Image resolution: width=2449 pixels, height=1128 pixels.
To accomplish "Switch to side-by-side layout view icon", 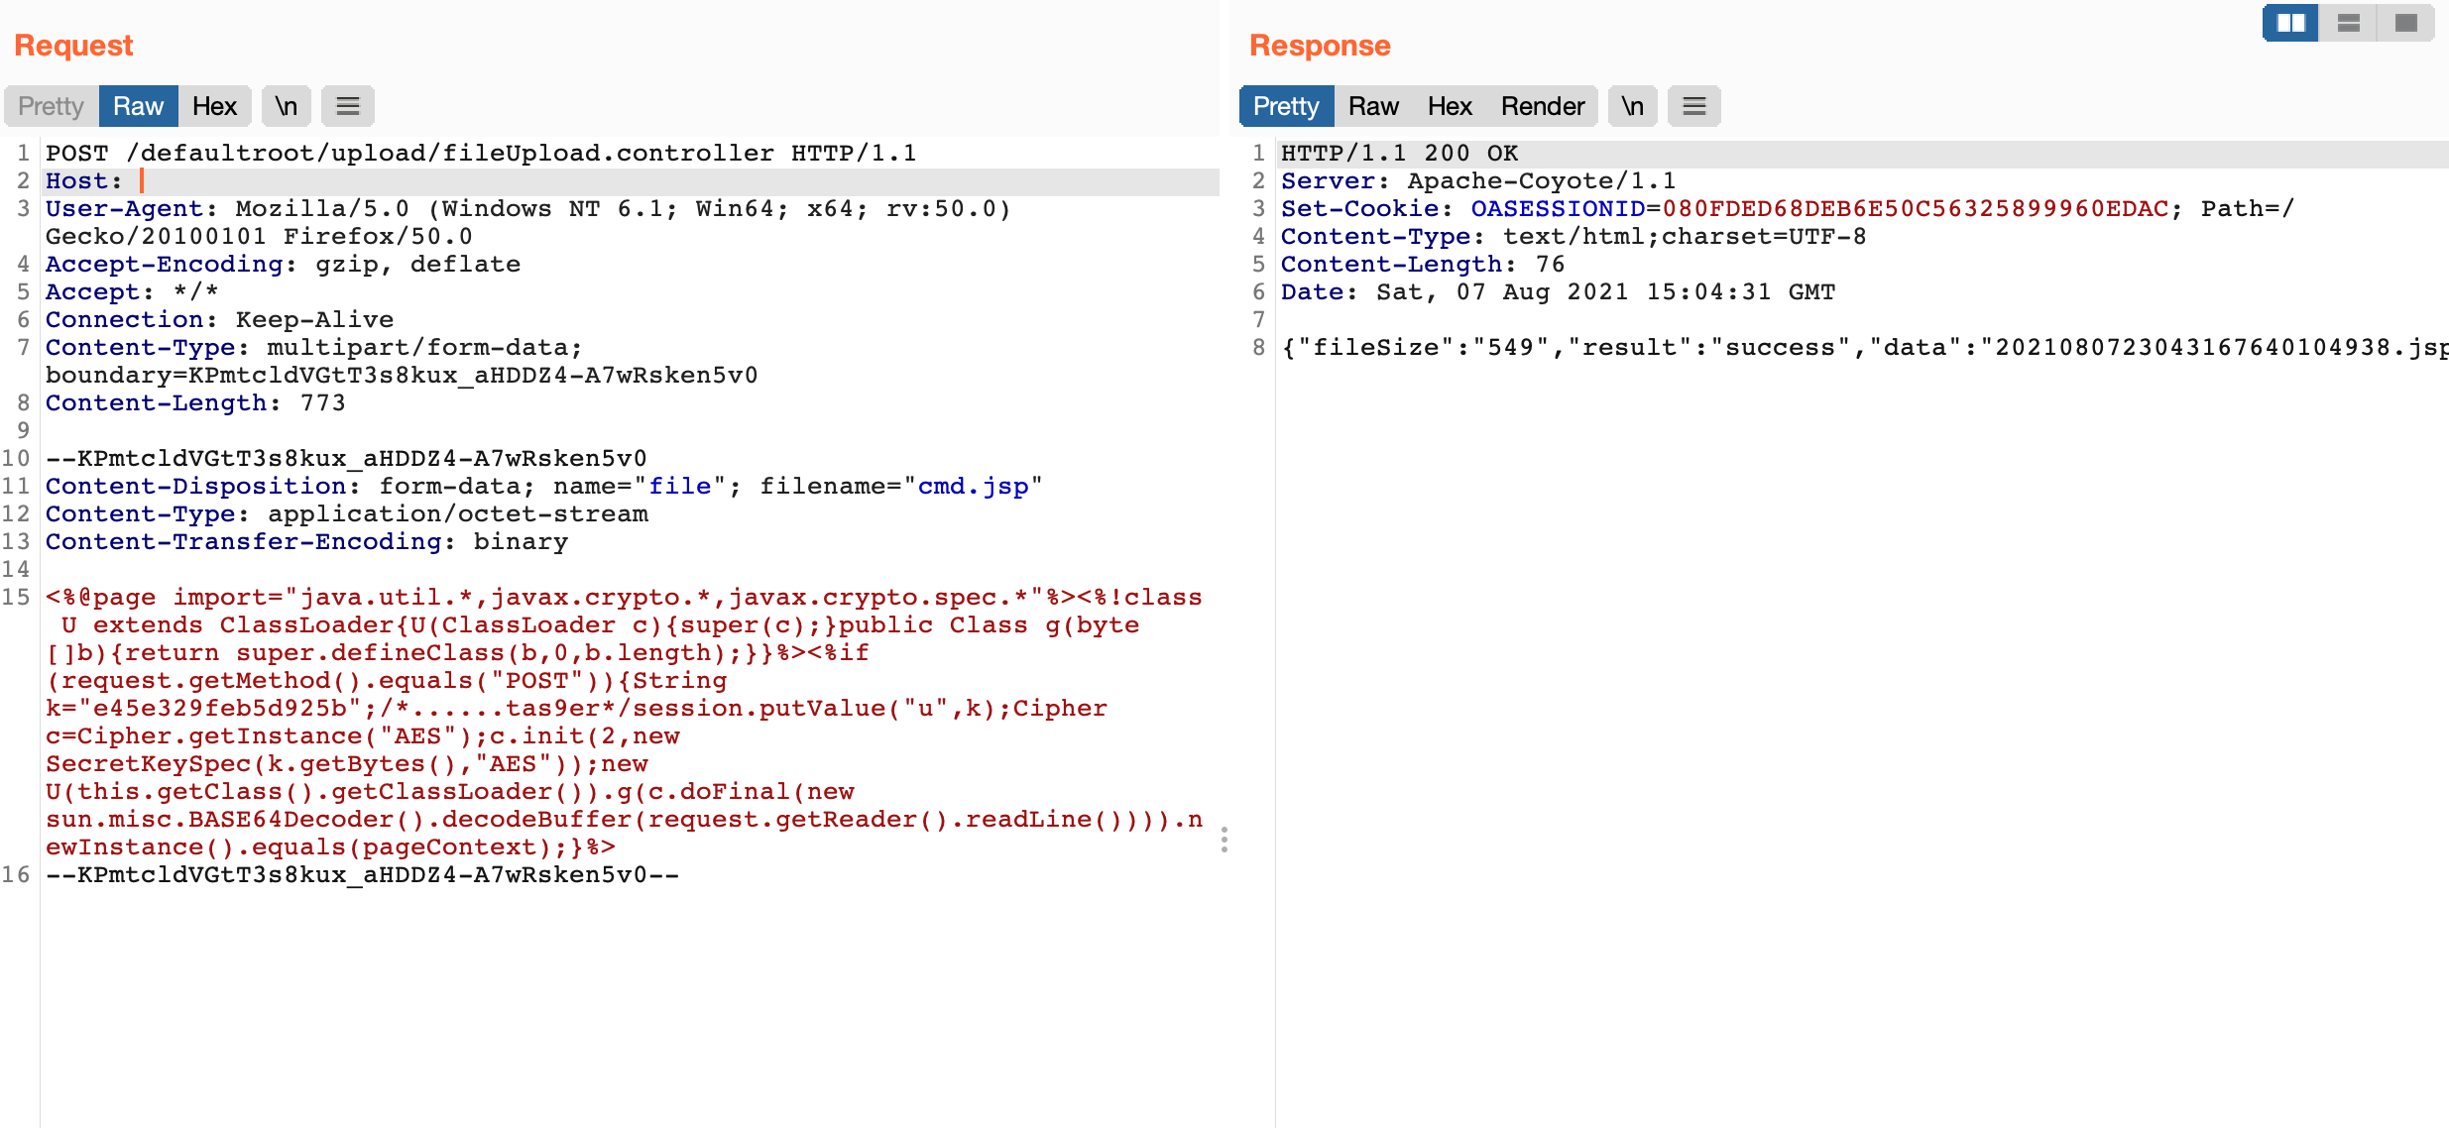I will coord(2290,23).
